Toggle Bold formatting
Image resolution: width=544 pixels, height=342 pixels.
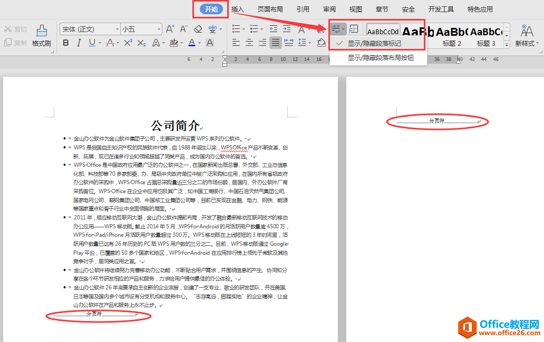[66, 43]
